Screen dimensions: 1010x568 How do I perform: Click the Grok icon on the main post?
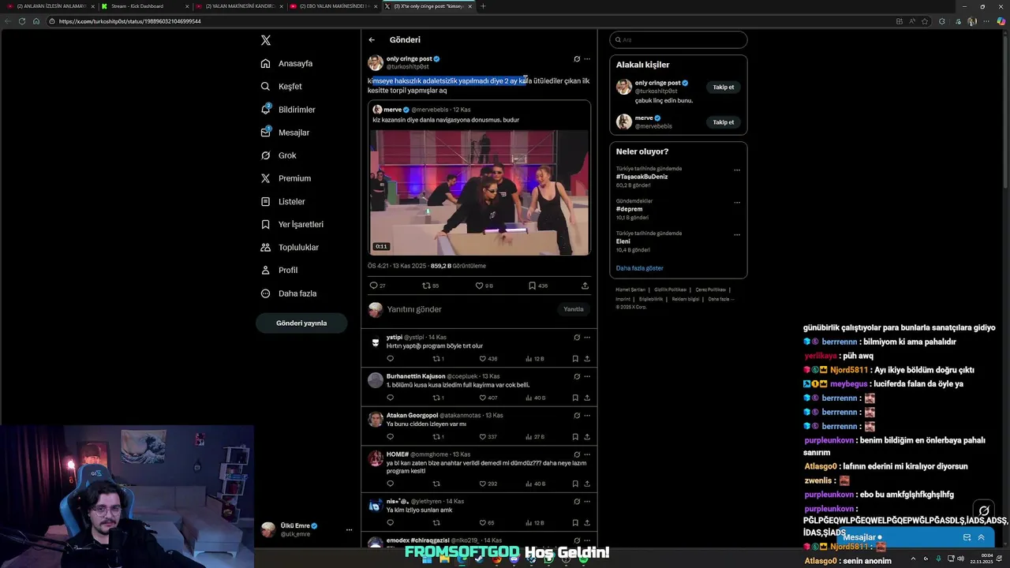(577, 59)
